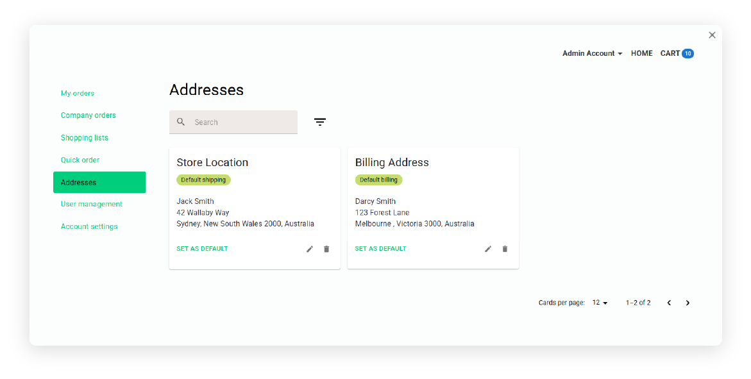Open the Cards per page dropdown
Screen dimensions: 751x379
tap(600, 303)
